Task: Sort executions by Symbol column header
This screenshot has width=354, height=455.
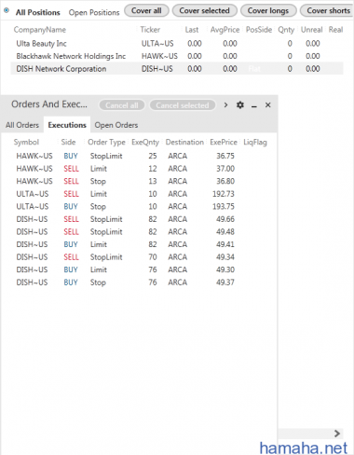Action: 26,142
